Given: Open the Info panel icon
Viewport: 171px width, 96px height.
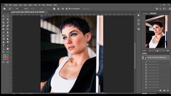Looking at the screenshot, I should pos(139,24).
